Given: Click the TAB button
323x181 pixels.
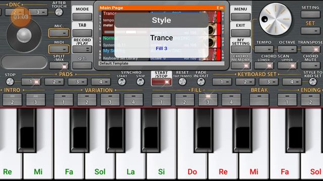Looking at the screenshot, I should 82,33.
